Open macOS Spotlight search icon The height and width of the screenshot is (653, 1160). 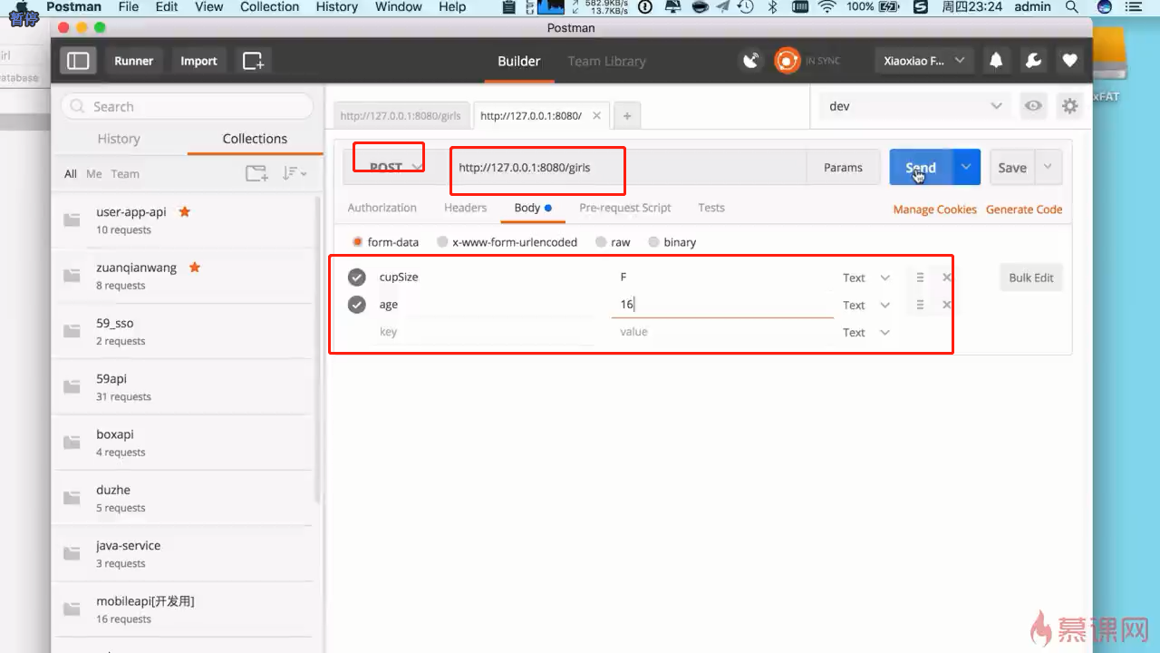1072,7
